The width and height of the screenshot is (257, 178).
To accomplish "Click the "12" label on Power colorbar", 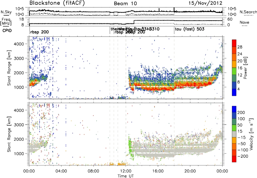I will click(240, 75).
